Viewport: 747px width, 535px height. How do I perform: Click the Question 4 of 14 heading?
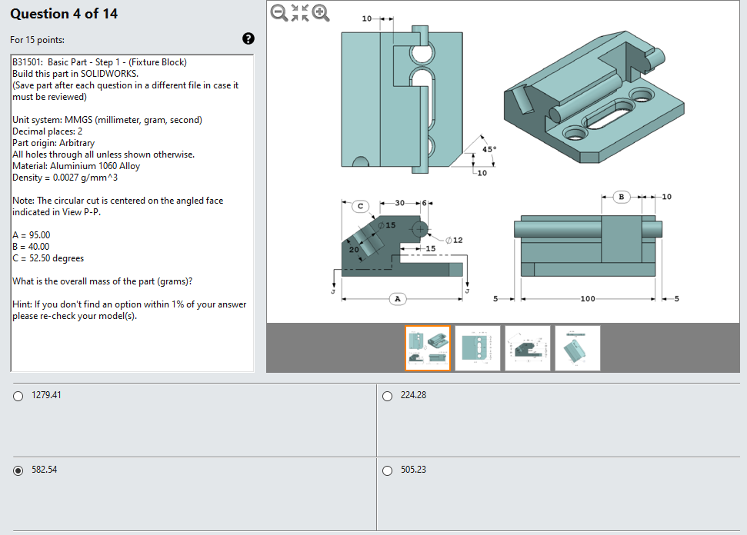click(63, 13)
